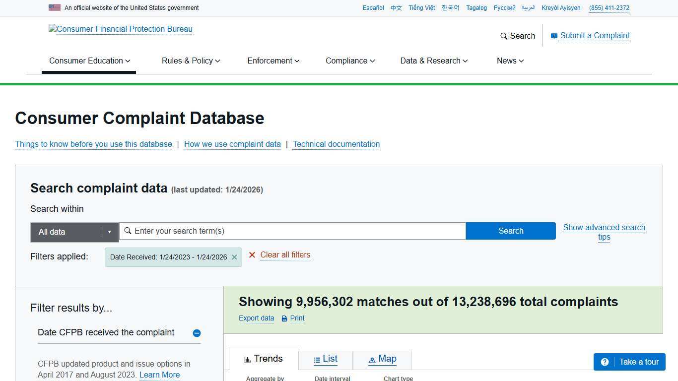This screenshot has width=678, height=381.
Task: Expand the Consumer Education menu
Action: pos(89,61)
